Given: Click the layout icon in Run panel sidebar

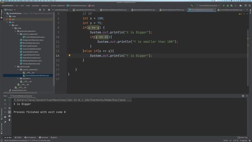Looking at the screenshot, I should [5, 117].
